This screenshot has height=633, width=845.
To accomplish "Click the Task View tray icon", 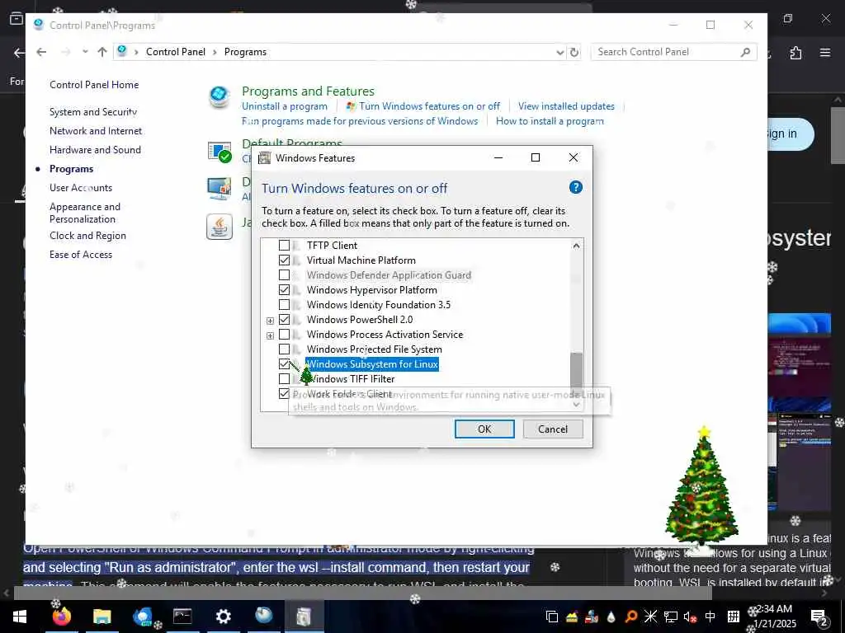I will 551,617.
